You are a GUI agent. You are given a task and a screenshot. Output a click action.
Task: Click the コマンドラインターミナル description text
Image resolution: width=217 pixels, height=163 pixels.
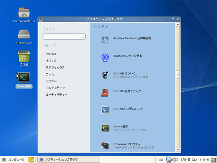click(x=129, y=130)
